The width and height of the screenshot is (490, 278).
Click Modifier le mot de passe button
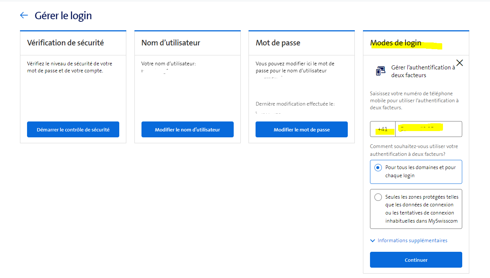(301, 130)
